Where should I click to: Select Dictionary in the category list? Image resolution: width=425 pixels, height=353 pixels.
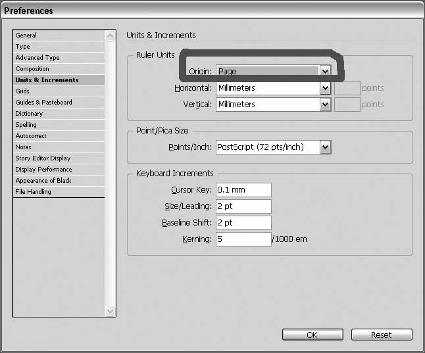click(x=59, y=114)
